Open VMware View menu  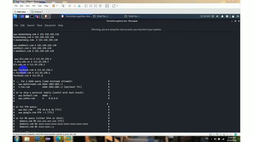(x=28, y=6)
